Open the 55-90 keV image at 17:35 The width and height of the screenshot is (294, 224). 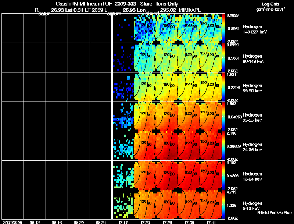click(189, 87)
